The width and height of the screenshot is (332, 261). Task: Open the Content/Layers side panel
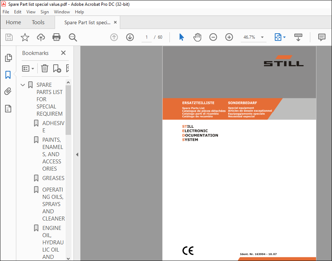tap(8, 108)
